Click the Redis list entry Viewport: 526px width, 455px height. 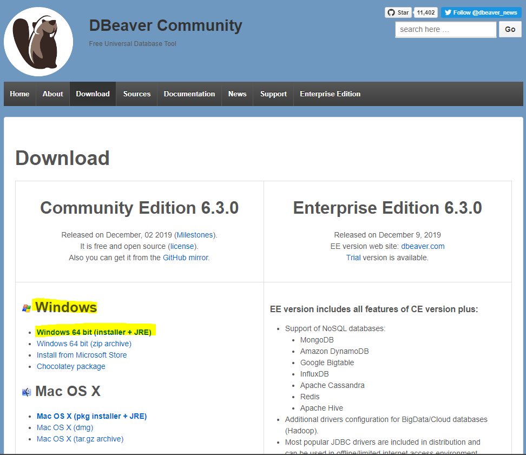point(310,397)
